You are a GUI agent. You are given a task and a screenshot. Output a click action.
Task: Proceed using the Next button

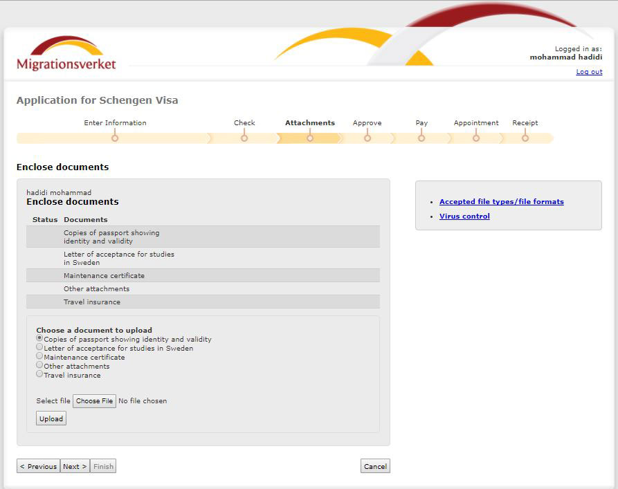[x=75, y=466]
